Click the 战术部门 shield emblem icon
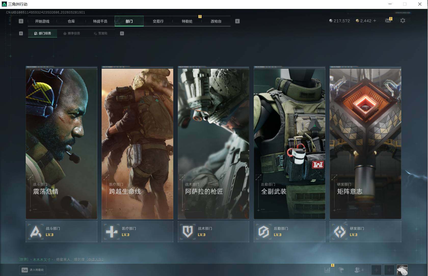 (x=188, y=232)
